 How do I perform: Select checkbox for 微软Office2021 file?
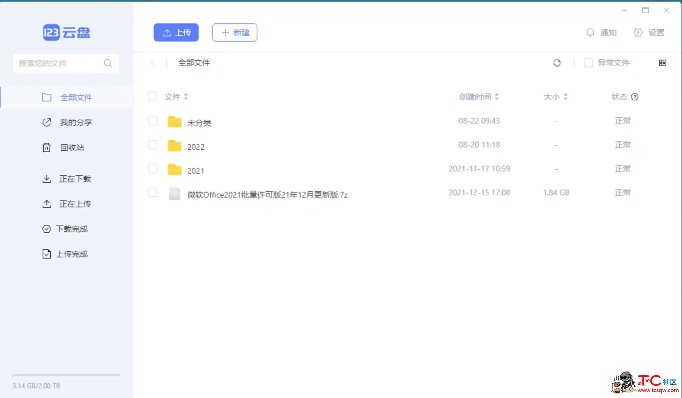tap(153, 193)
